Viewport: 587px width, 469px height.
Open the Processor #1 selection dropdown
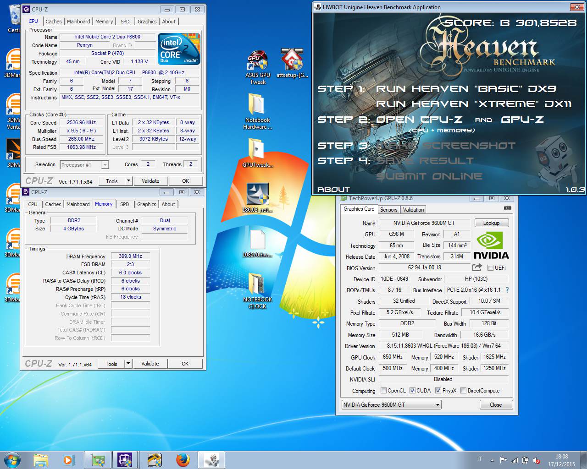84,165
